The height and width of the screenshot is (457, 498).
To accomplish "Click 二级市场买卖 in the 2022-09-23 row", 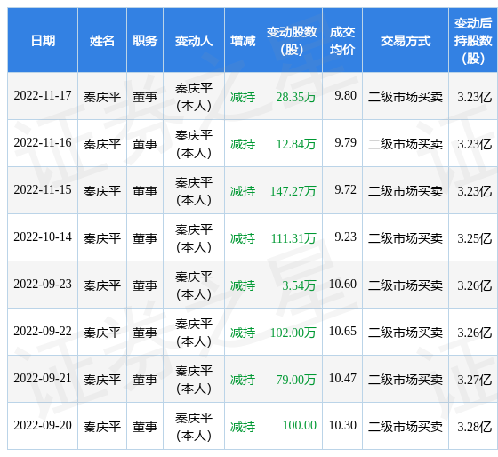I will (x=406, y=285).
